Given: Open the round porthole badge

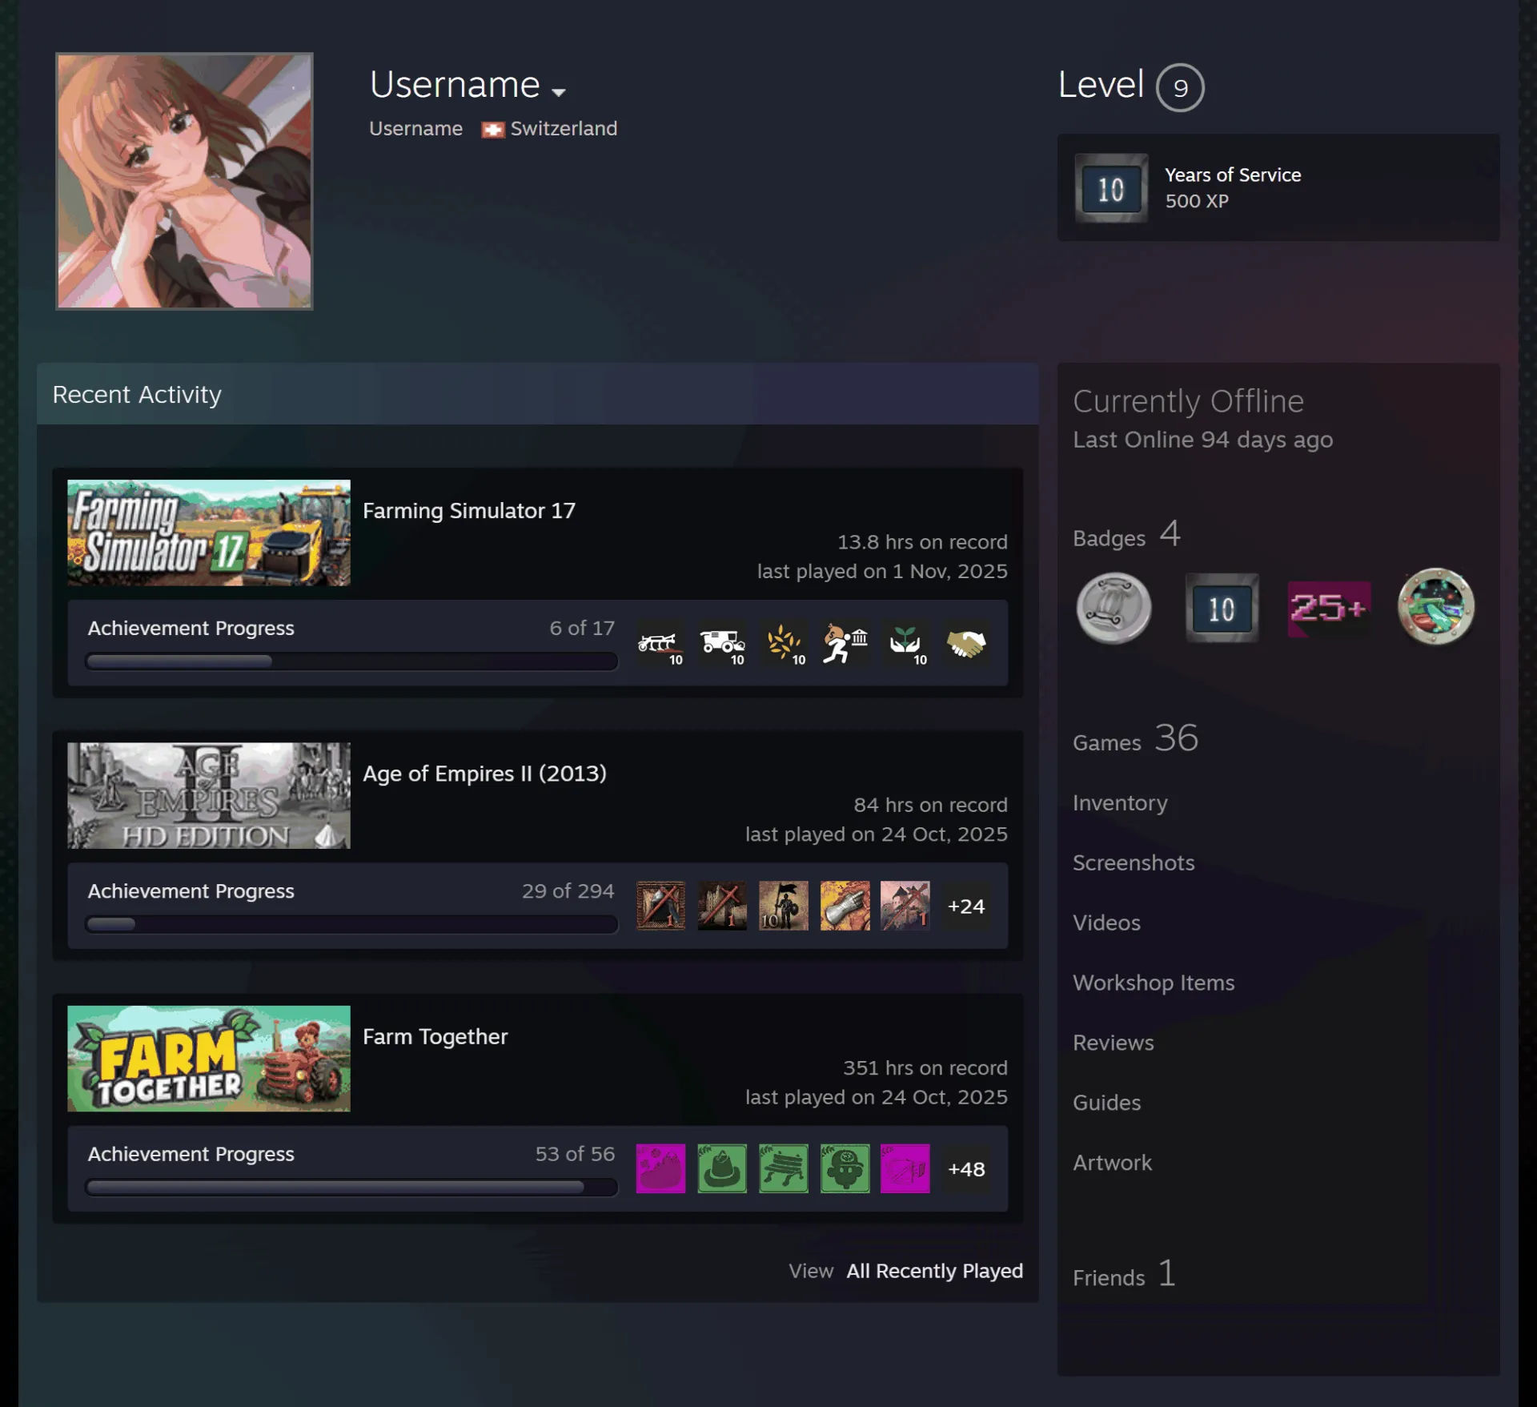Looking at the screenshot, I should coord(1436,607).
